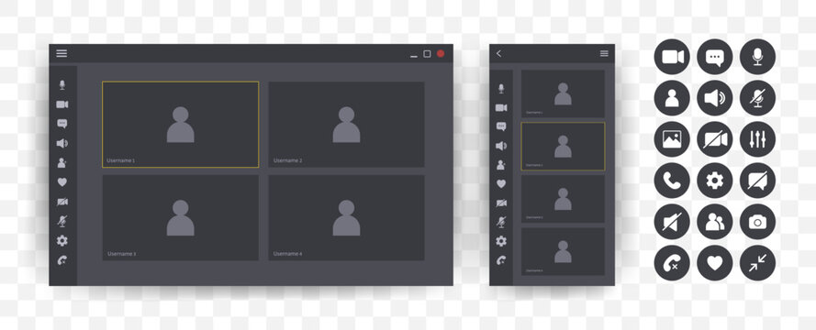Click the round photo camera snapshot icon
The width and height of the screenshot is (816, 330).
(758, 222)
